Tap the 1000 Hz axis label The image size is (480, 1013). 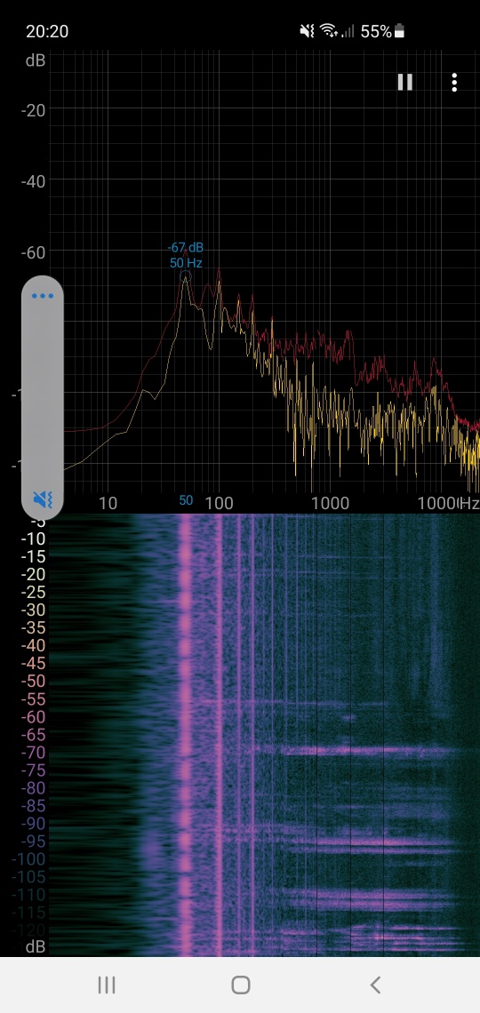pyautogui.click(x=330, y=503)
